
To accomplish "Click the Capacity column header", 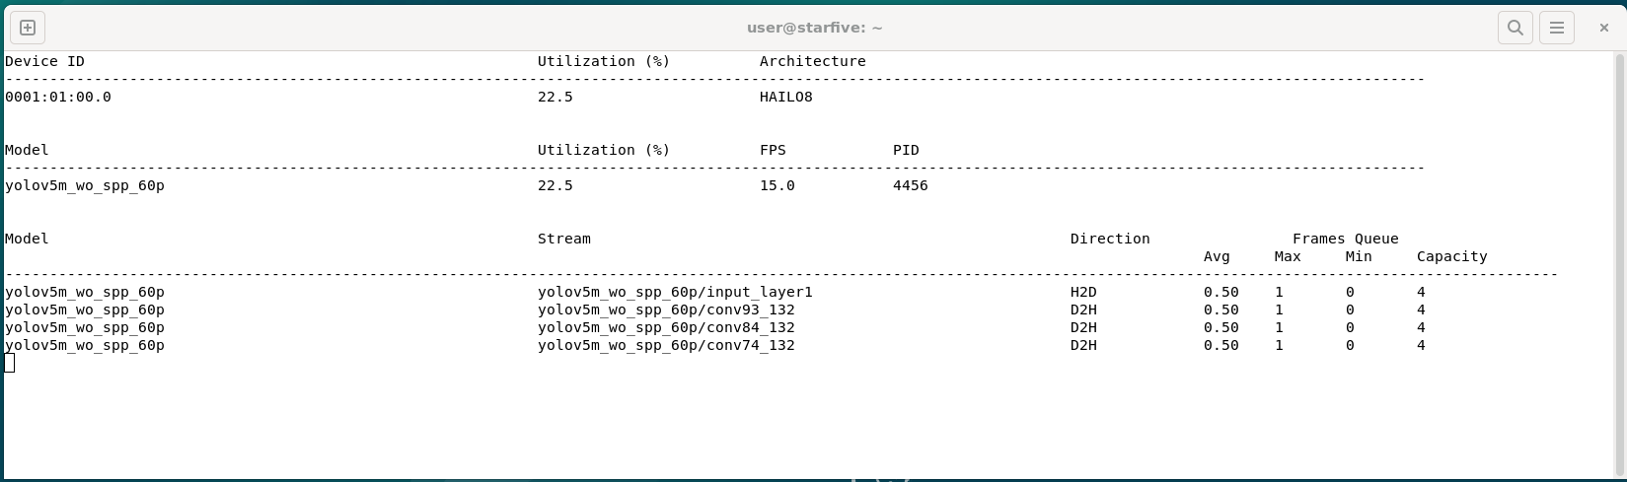I will (1451, 256).
